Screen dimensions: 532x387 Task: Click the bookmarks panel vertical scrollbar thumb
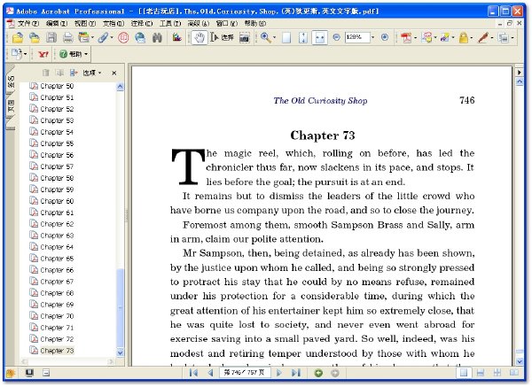[120, 307]
